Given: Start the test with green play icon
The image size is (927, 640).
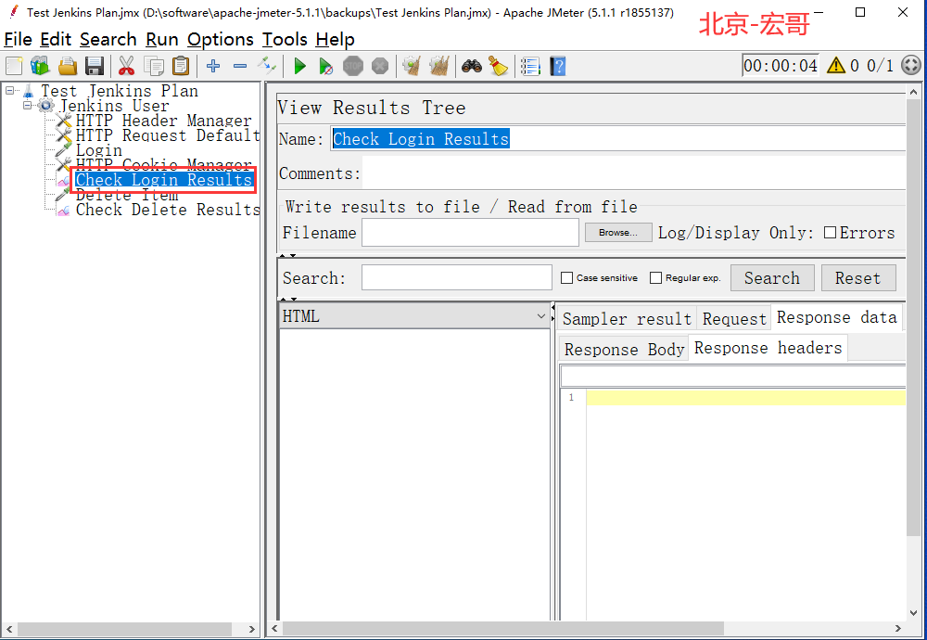Looking at the screenshot, I should (x=299, y=66).
